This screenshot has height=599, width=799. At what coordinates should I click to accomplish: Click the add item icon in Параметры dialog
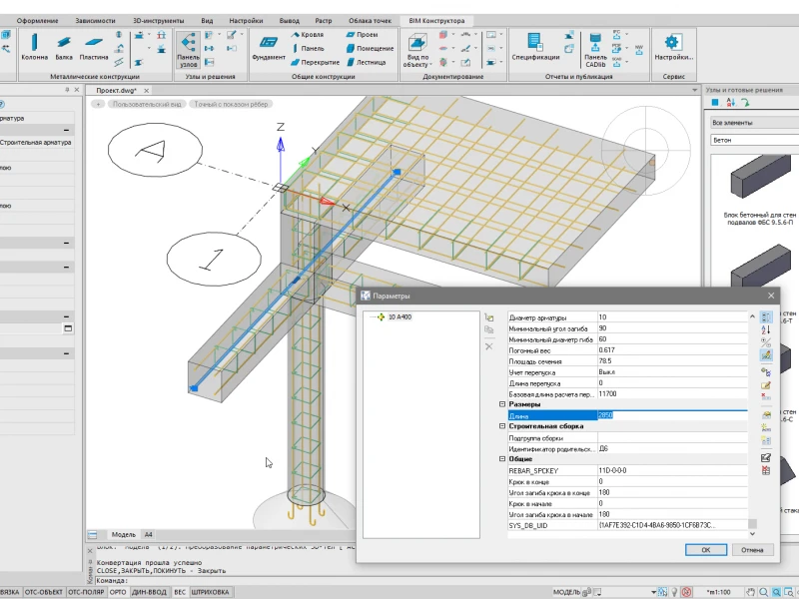click(x=489, y=317)
